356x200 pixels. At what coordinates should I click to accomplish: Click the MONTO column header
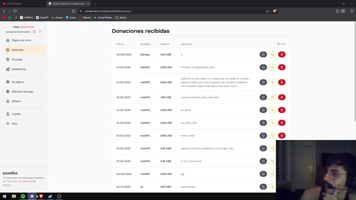(x=165, y=44)
